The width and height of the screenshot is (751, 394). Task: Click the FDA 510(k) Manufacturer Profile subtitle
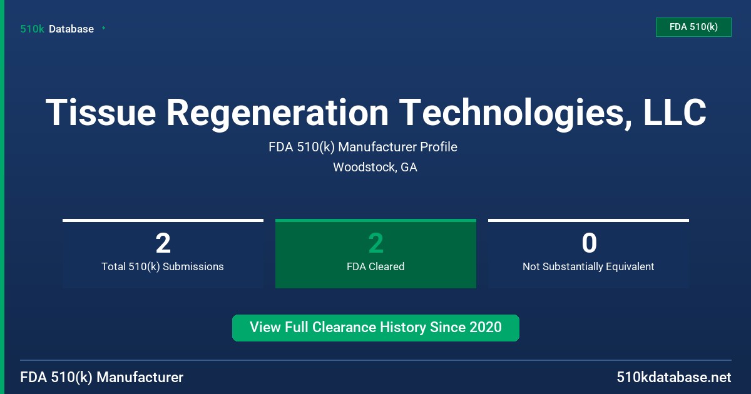363,147
